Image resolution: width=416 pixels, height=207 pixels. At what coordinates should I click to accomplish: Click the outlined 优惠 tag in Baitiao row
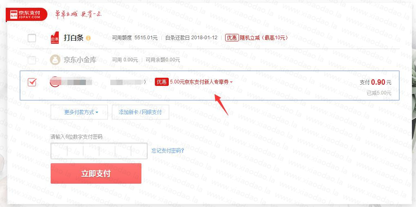pyautogui.click(x=232, y=38)
